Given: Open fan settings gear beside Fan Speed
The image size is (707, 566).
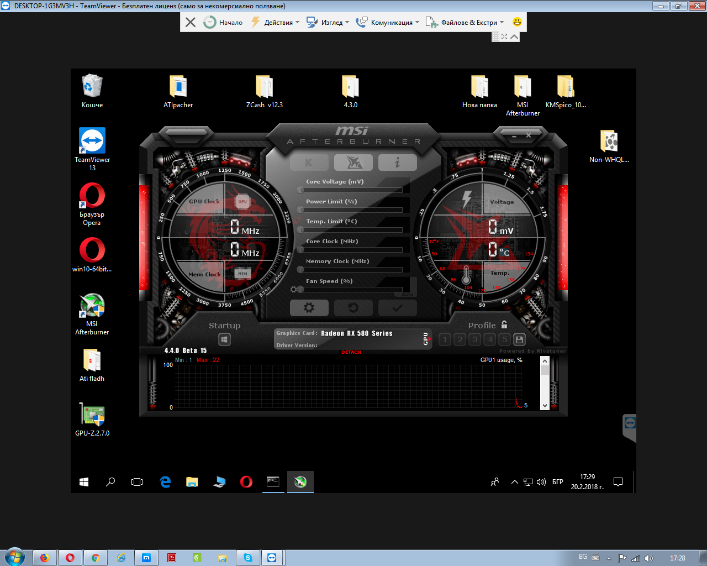Looking at the screenshot, I should tap(294, 289).
